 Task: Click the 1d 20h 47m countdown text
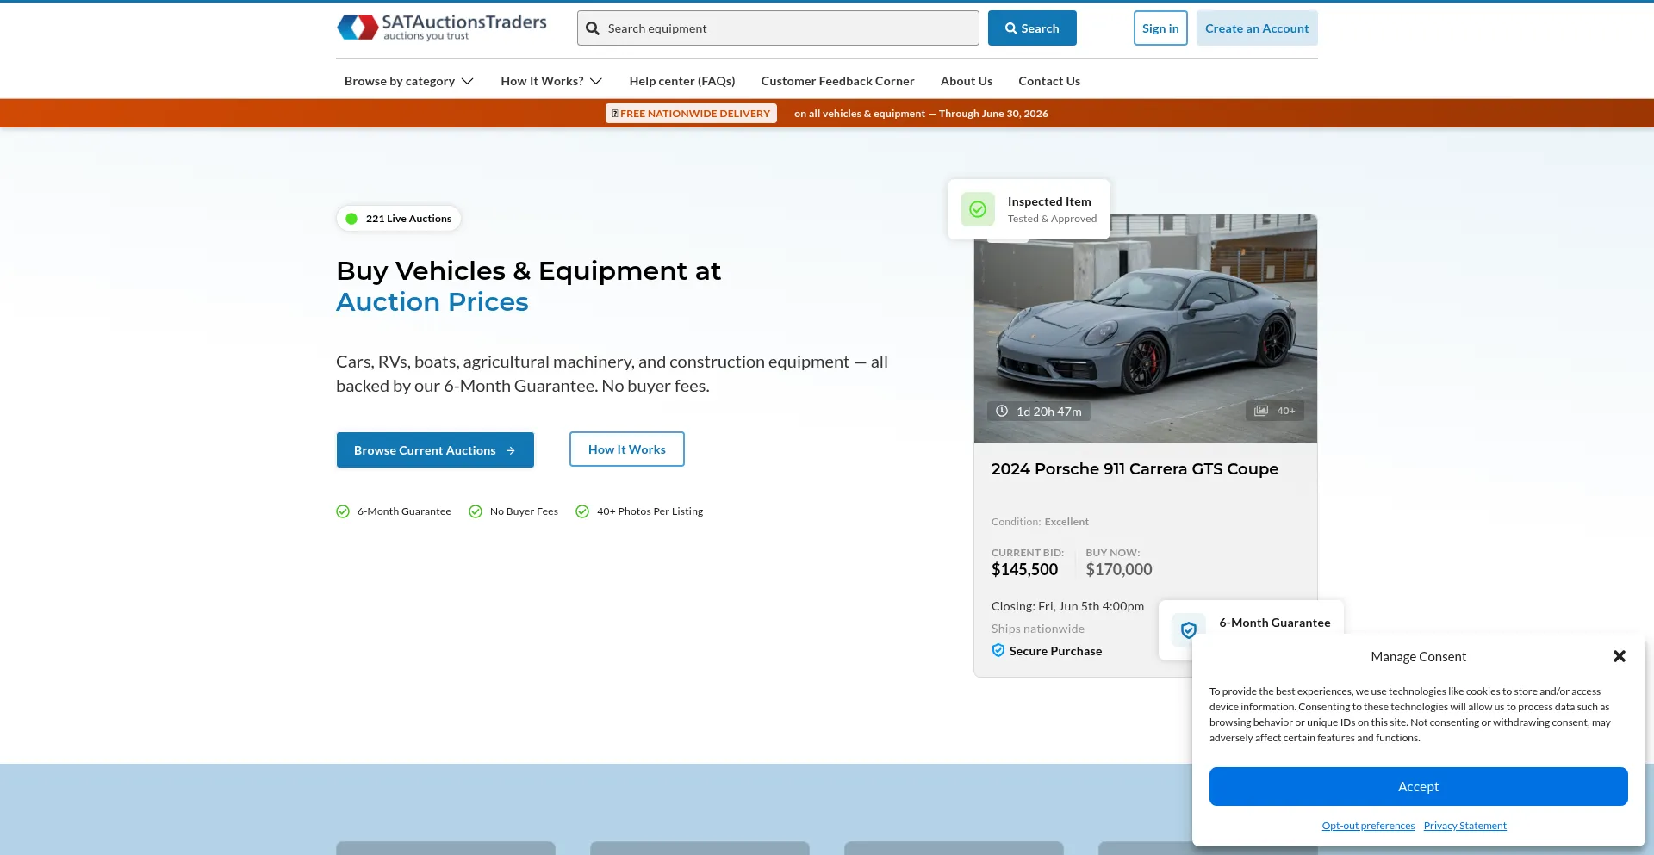[1049, 412]
